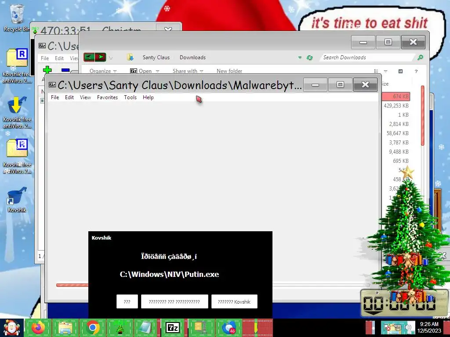
Task: Expand the Organize dropdown in Explorer
Action: pos(103,71)
